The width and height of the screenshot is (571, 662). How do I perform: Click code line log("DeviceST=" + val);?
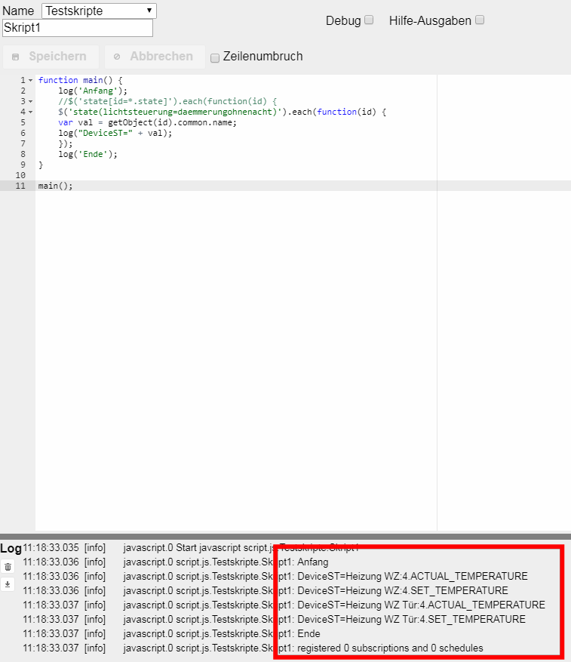115,133
